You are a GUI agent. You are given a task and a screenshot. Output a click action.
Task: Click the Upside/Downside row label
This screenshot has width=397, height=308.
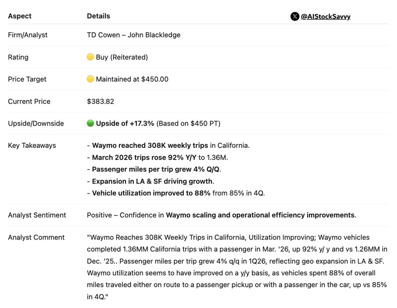pyautogui.click(x=36, y=123)
